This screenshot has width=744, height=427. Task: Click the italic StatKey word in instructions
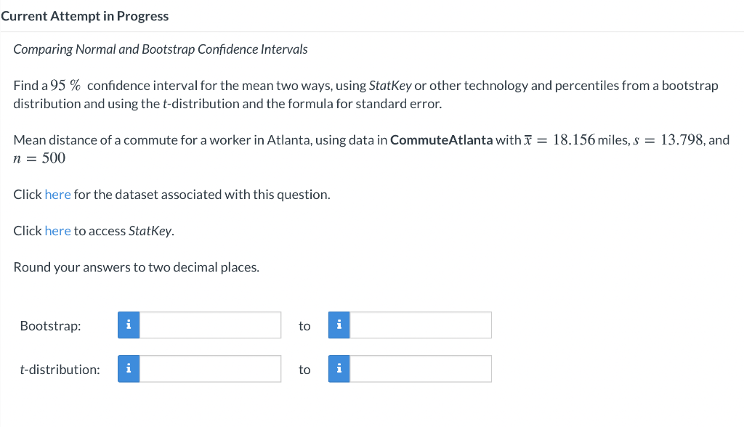[x=390, y=86]
